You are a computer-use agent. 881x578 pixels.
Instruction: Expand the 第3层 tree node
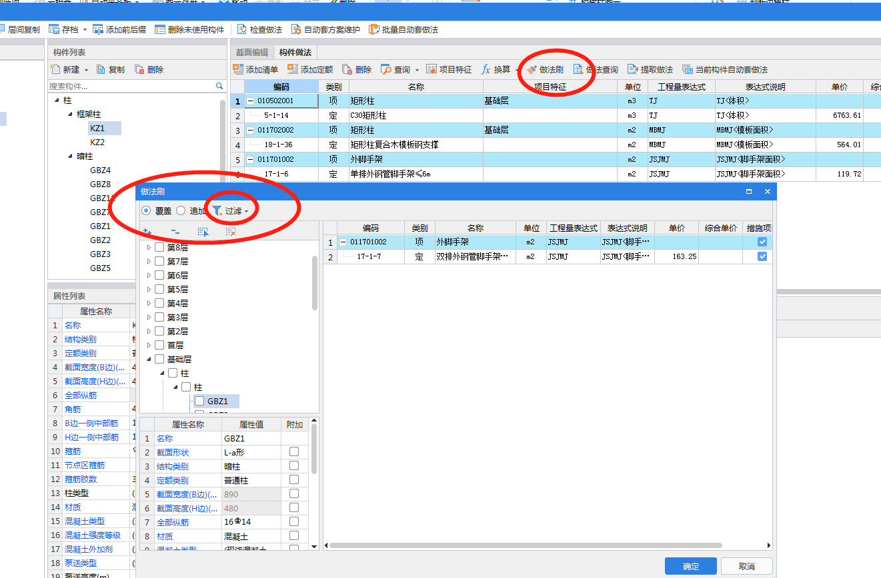(x=149, y=317)
